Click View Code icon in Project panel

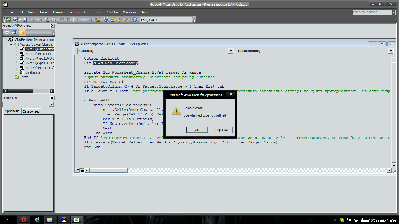(x=7, y=32)
